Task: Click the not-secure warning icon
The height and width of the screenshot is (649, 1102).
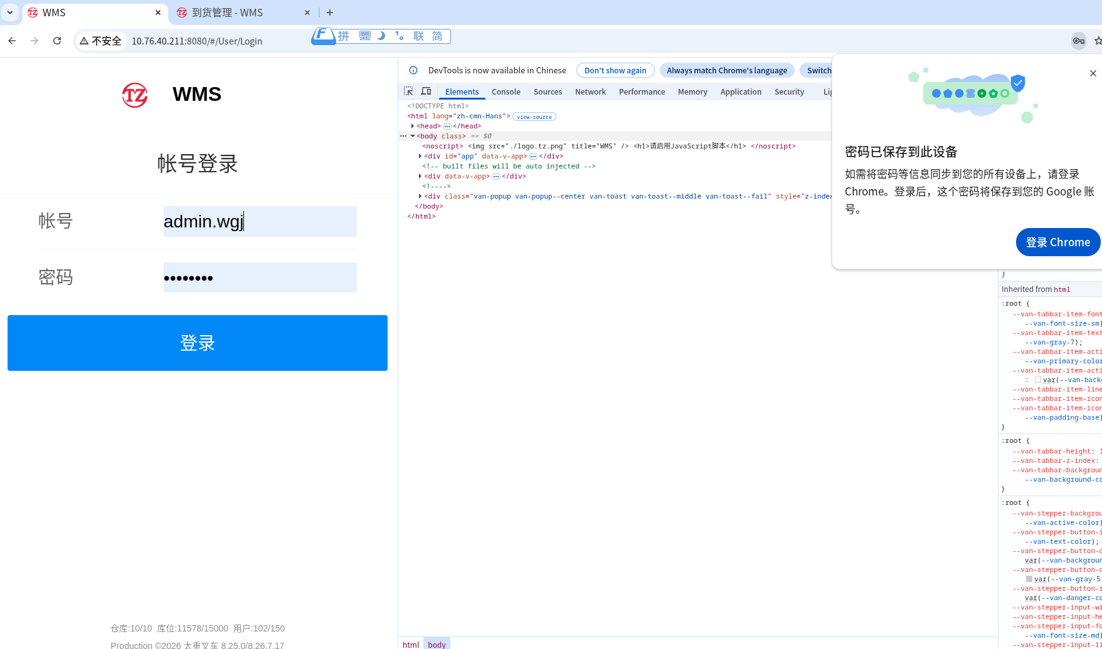Action: (84, 41)
